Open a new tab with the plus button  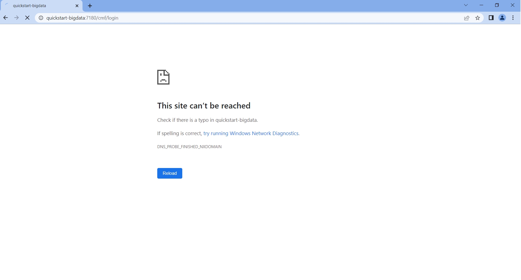tap(90, 6)
